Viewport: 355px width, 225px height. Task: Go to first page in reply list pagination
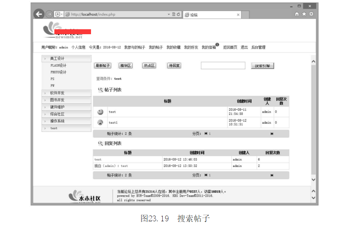pos(206,175)
